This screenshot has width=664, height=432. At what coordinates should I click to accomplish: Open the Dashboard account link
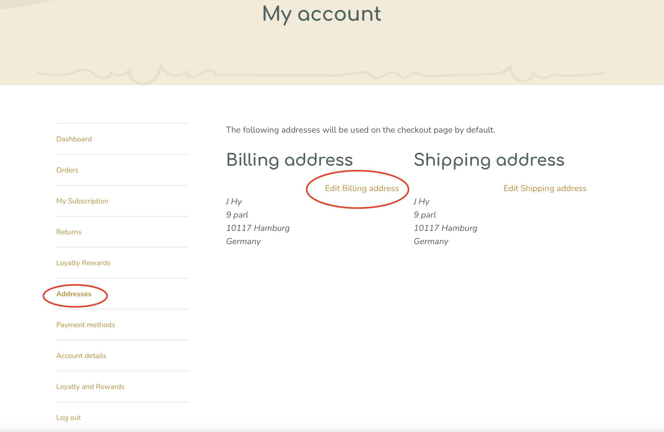(74, 139)
